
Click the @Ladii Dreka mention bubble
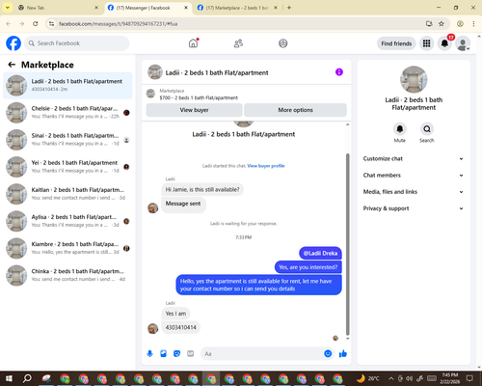click(320, 253)
